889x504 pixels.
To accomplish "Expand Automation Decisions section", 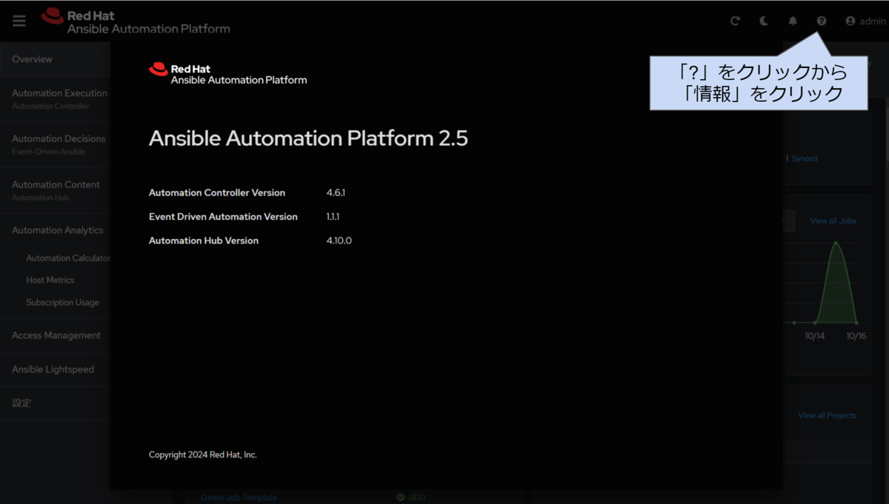I will [x=55, y=144].
